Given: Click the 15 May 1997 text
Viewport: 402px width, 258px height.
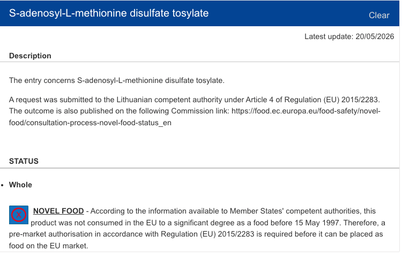Looking at the screenshot, I should (317, 223).
